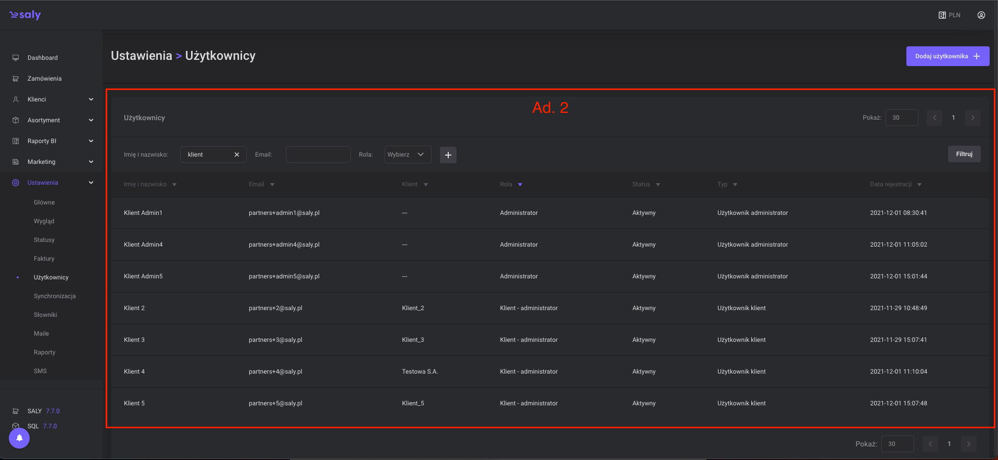998x460 pixels.
Task: Click the plus icon to add filter
Action: click(x=448, y=155)
